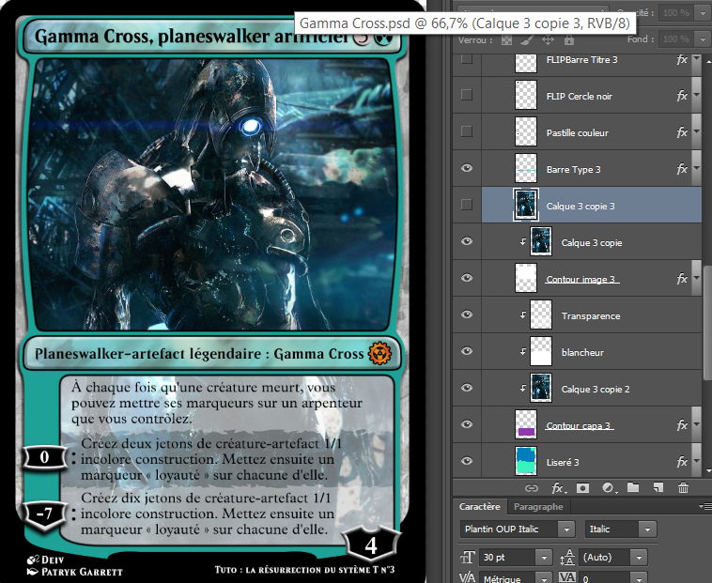Click the 30 pt font size field
This screenshot has height=583, width=712.
507,557
